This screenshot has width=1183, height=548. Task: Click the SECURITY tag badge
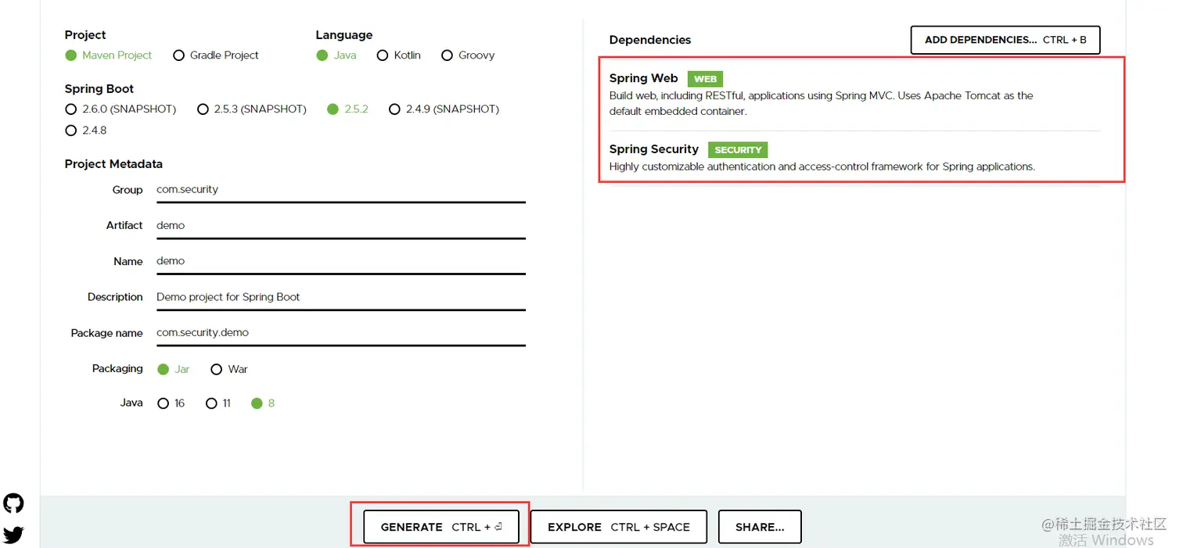tap(738, 150)
